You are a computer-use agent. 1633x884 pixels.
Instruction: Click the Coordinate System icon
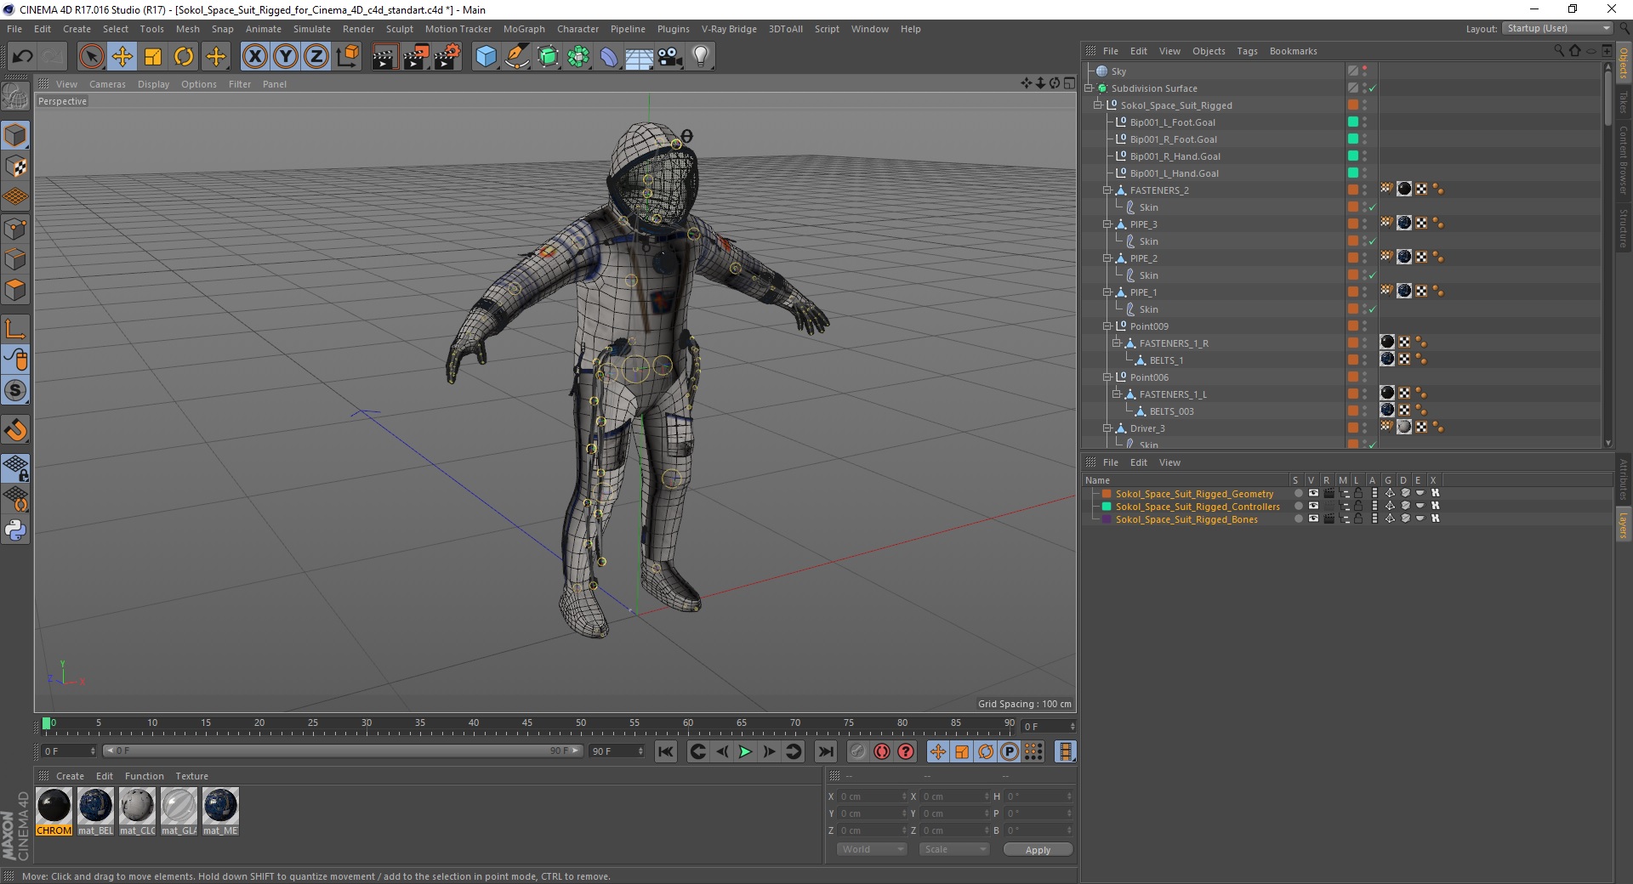(x=347, y=57)
